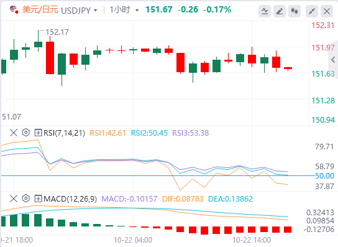The image size is (338, 247).
Task: Click the RSI(7,14,21) indicator label
Action: [64, 133]
